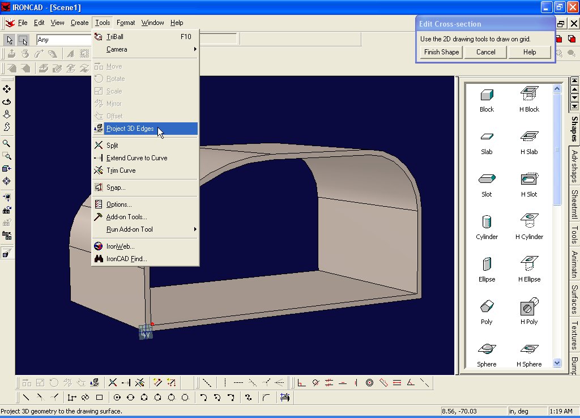Expand the Camera submenu
This screenshot has width=580, height=418.
click(146, 49)
